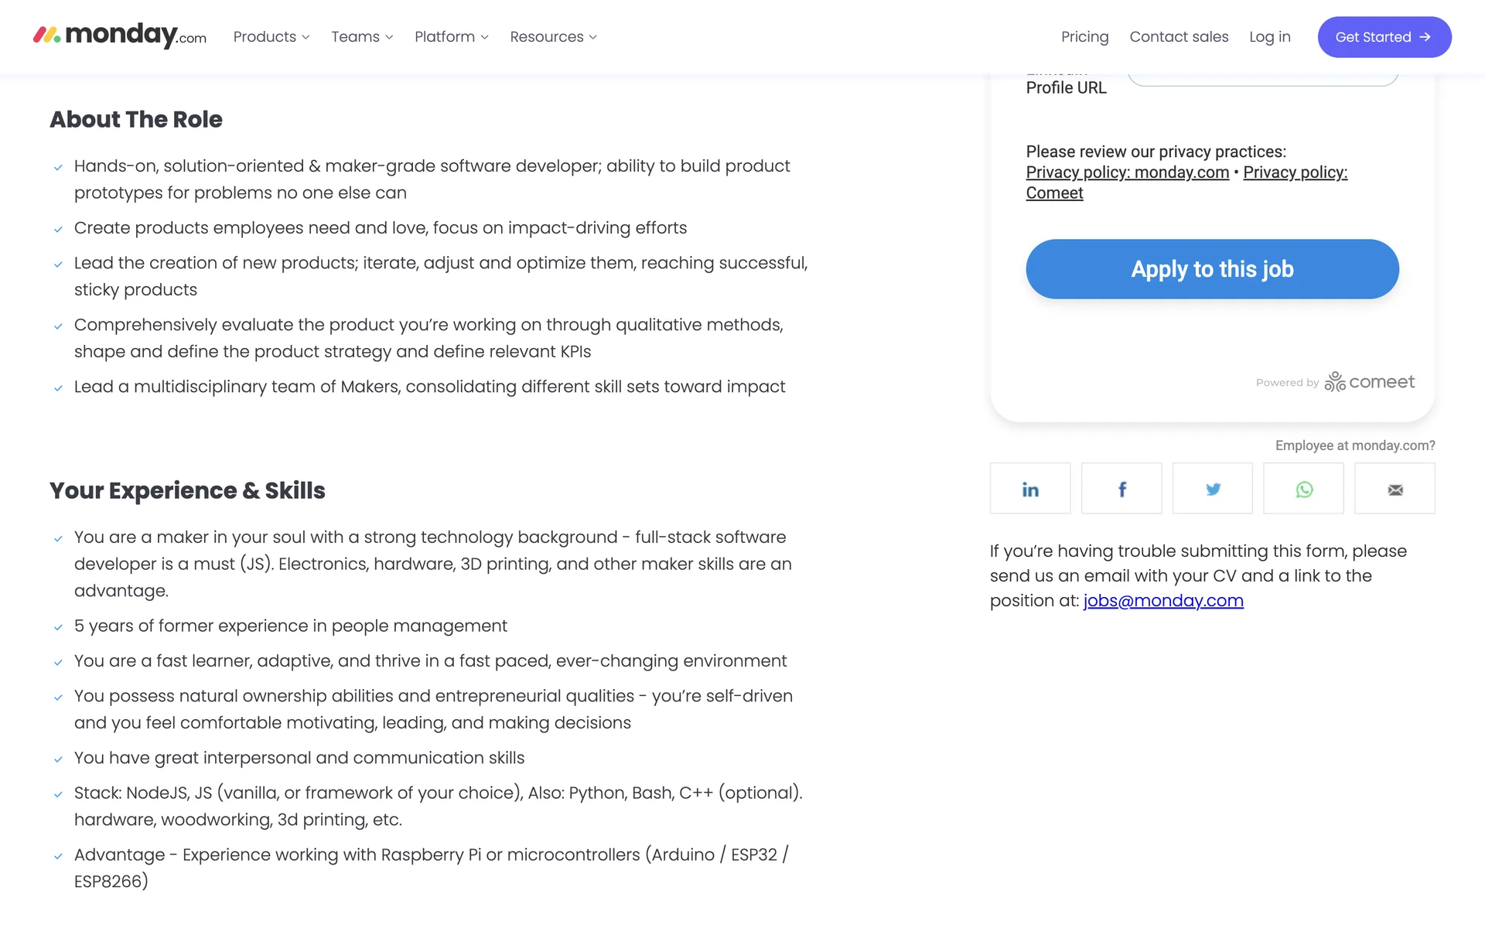Expand the Platform menu
1485x928 pixels.
click(x=452, y=37)
